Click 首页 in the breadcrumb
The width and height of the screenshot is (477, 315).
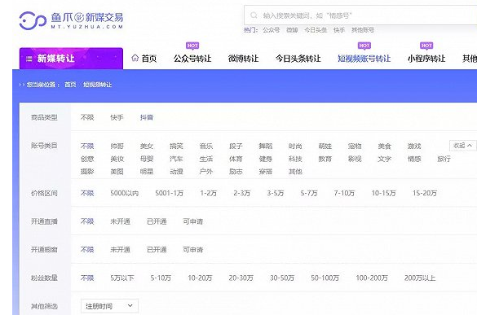(70, 85)
